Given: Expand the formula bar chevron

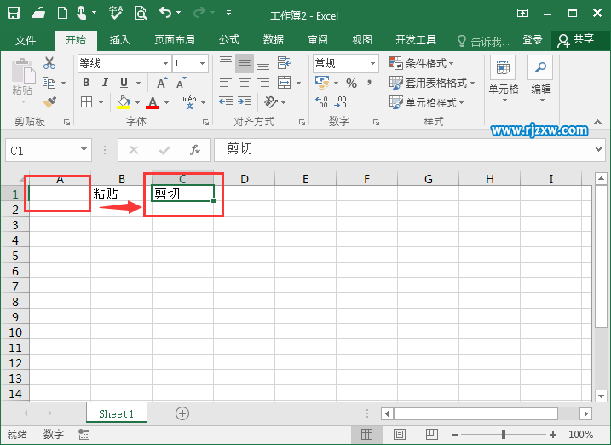Looking at the screenshot, I should pyautogui.click(x=598, y=149).
